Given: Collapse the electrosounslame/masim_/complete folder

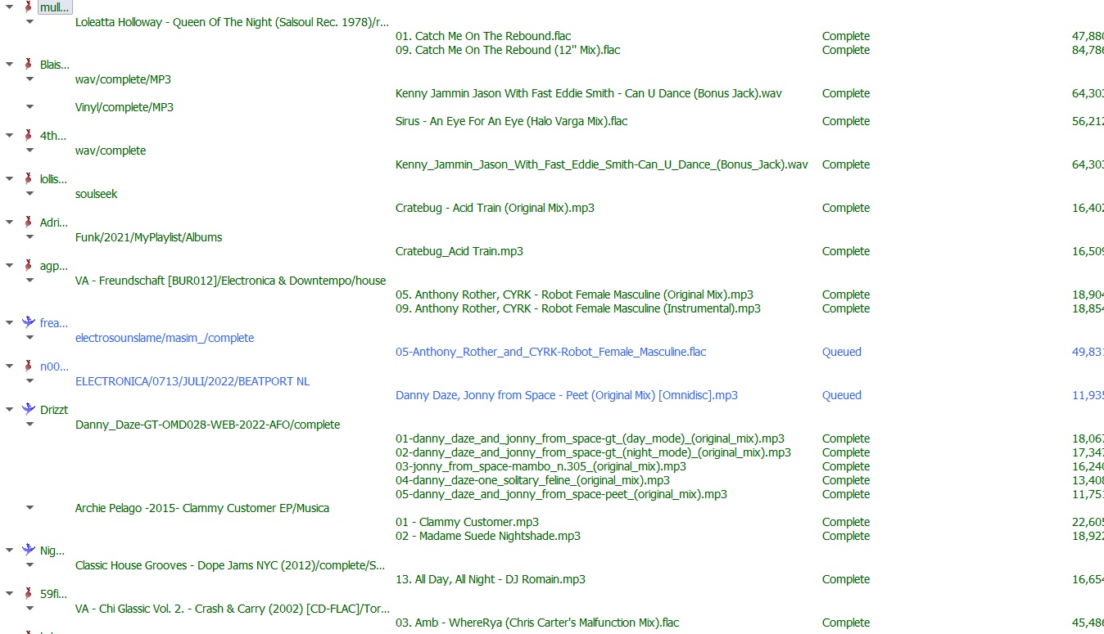Looking at the screenshot, I should click(30, 338).
